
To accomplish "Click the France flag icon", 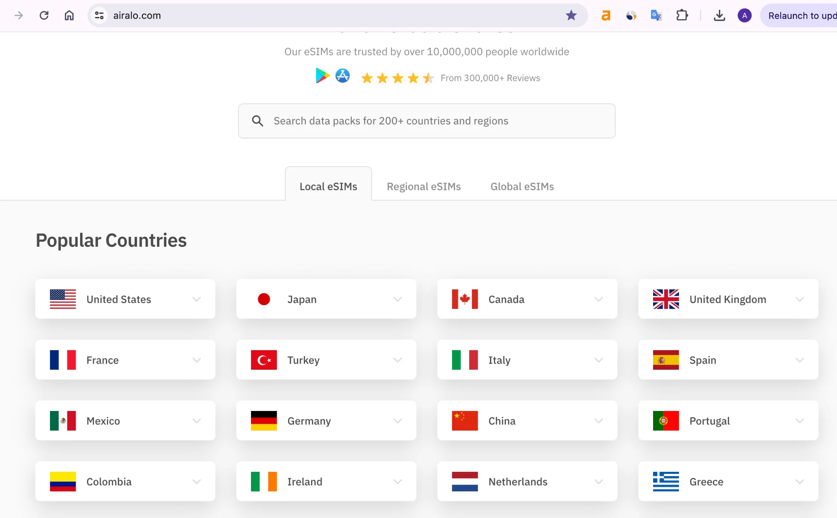I will pyautogui.click(x=63, y=360).
